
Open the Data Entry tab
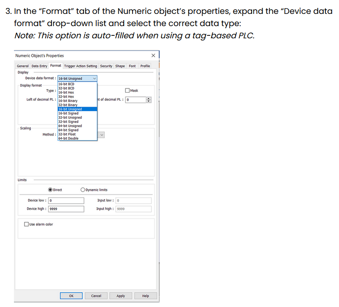click(39, 66)
